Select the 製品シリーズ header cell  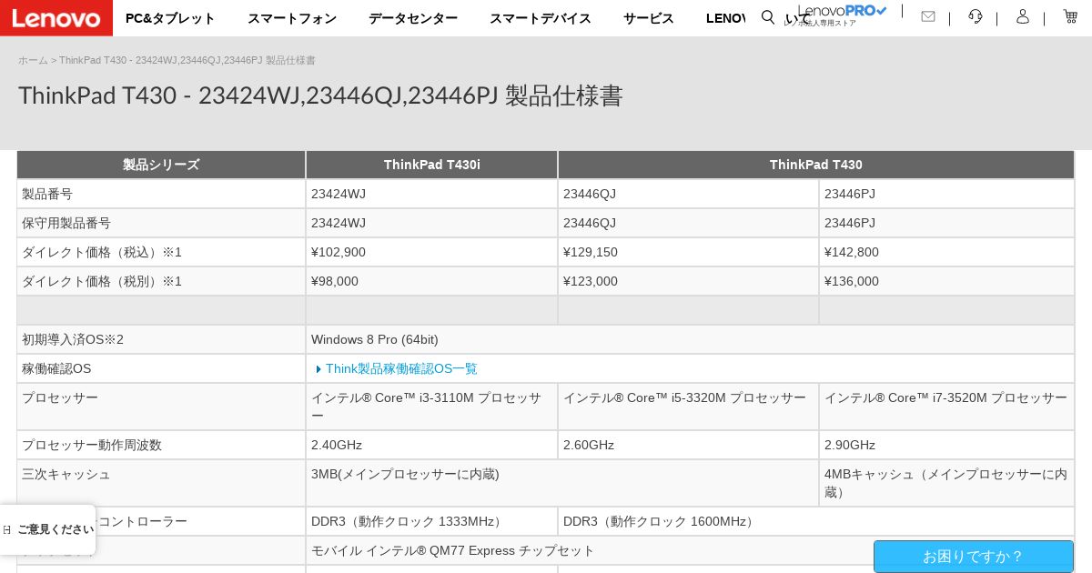coord(161,165)
